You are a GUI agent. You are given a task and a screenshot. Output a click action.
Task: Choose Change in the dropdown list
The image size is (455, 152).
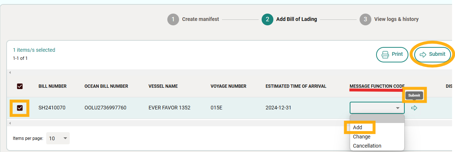(362, 137)
